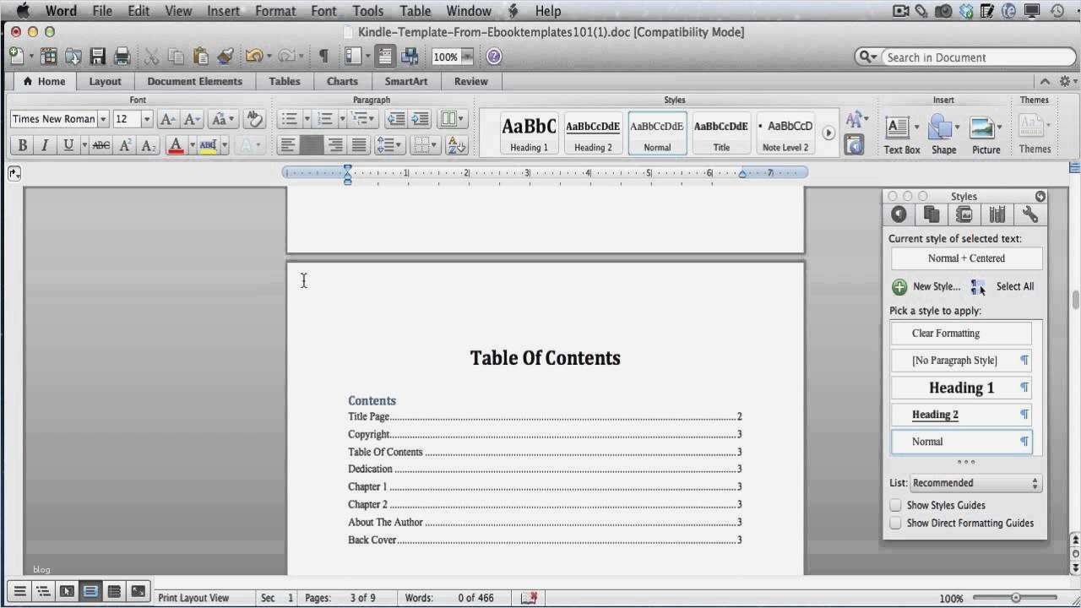Justify paragraph text
This screenshot has width=1081, height=608.
359,145
